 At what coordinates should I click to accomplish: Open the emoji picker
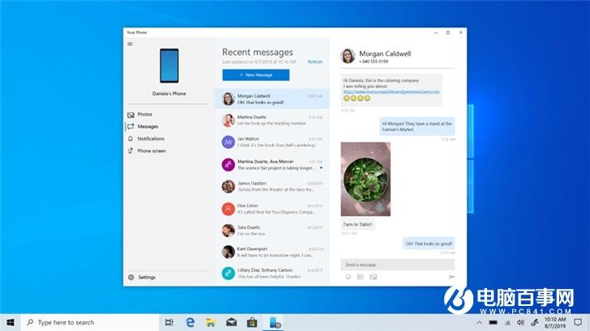point(348,277)
